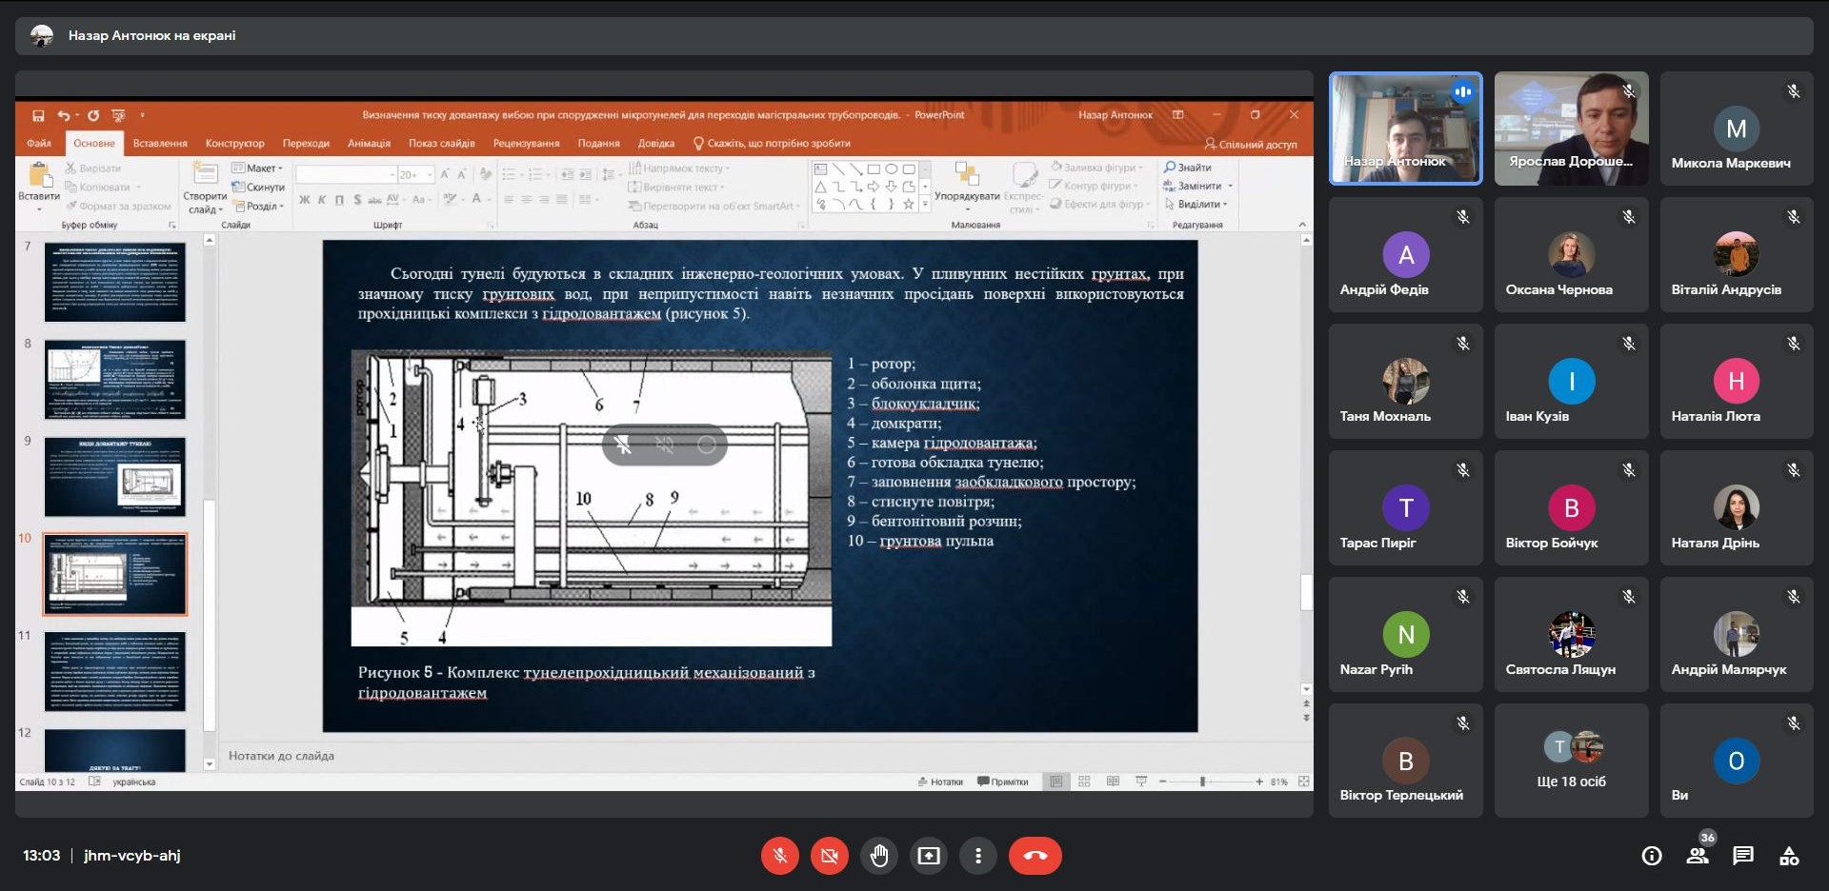Raise your hand in the meeting

click(x=878, y=856)
